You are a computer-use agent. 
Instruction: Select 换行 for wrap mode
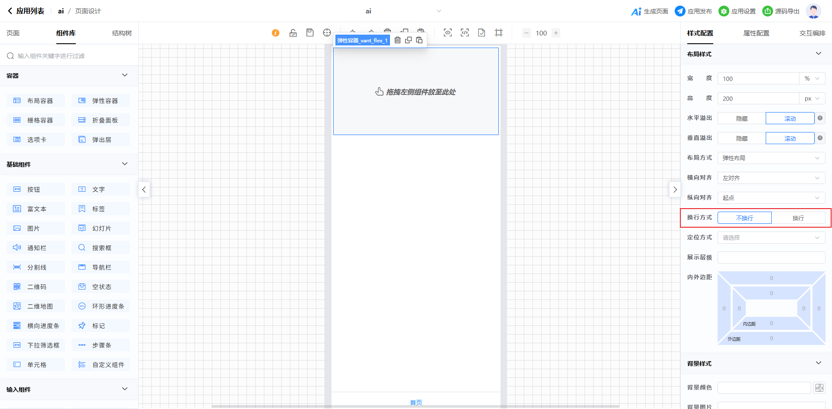pyautogui.click(x=798, y=218)
